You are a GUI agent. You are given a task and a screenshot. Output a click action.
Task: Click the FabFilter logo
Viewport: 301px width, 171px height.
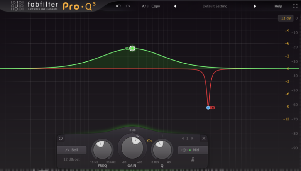(x=35, y=6)
